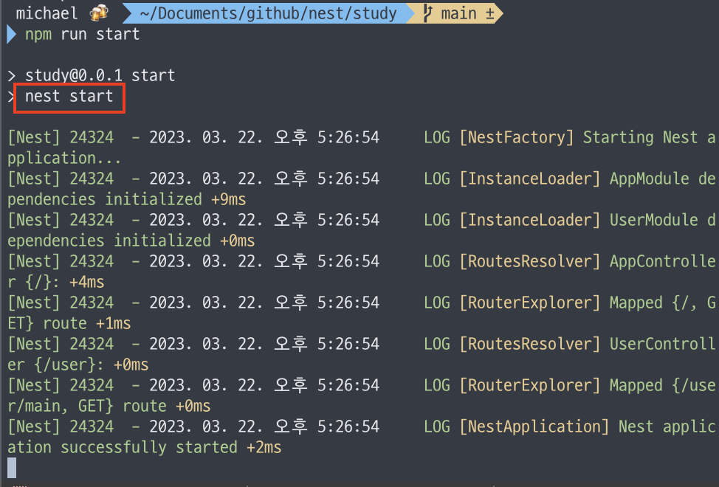Click 'Nest applic' message text
719x487 pixels.
667,427
